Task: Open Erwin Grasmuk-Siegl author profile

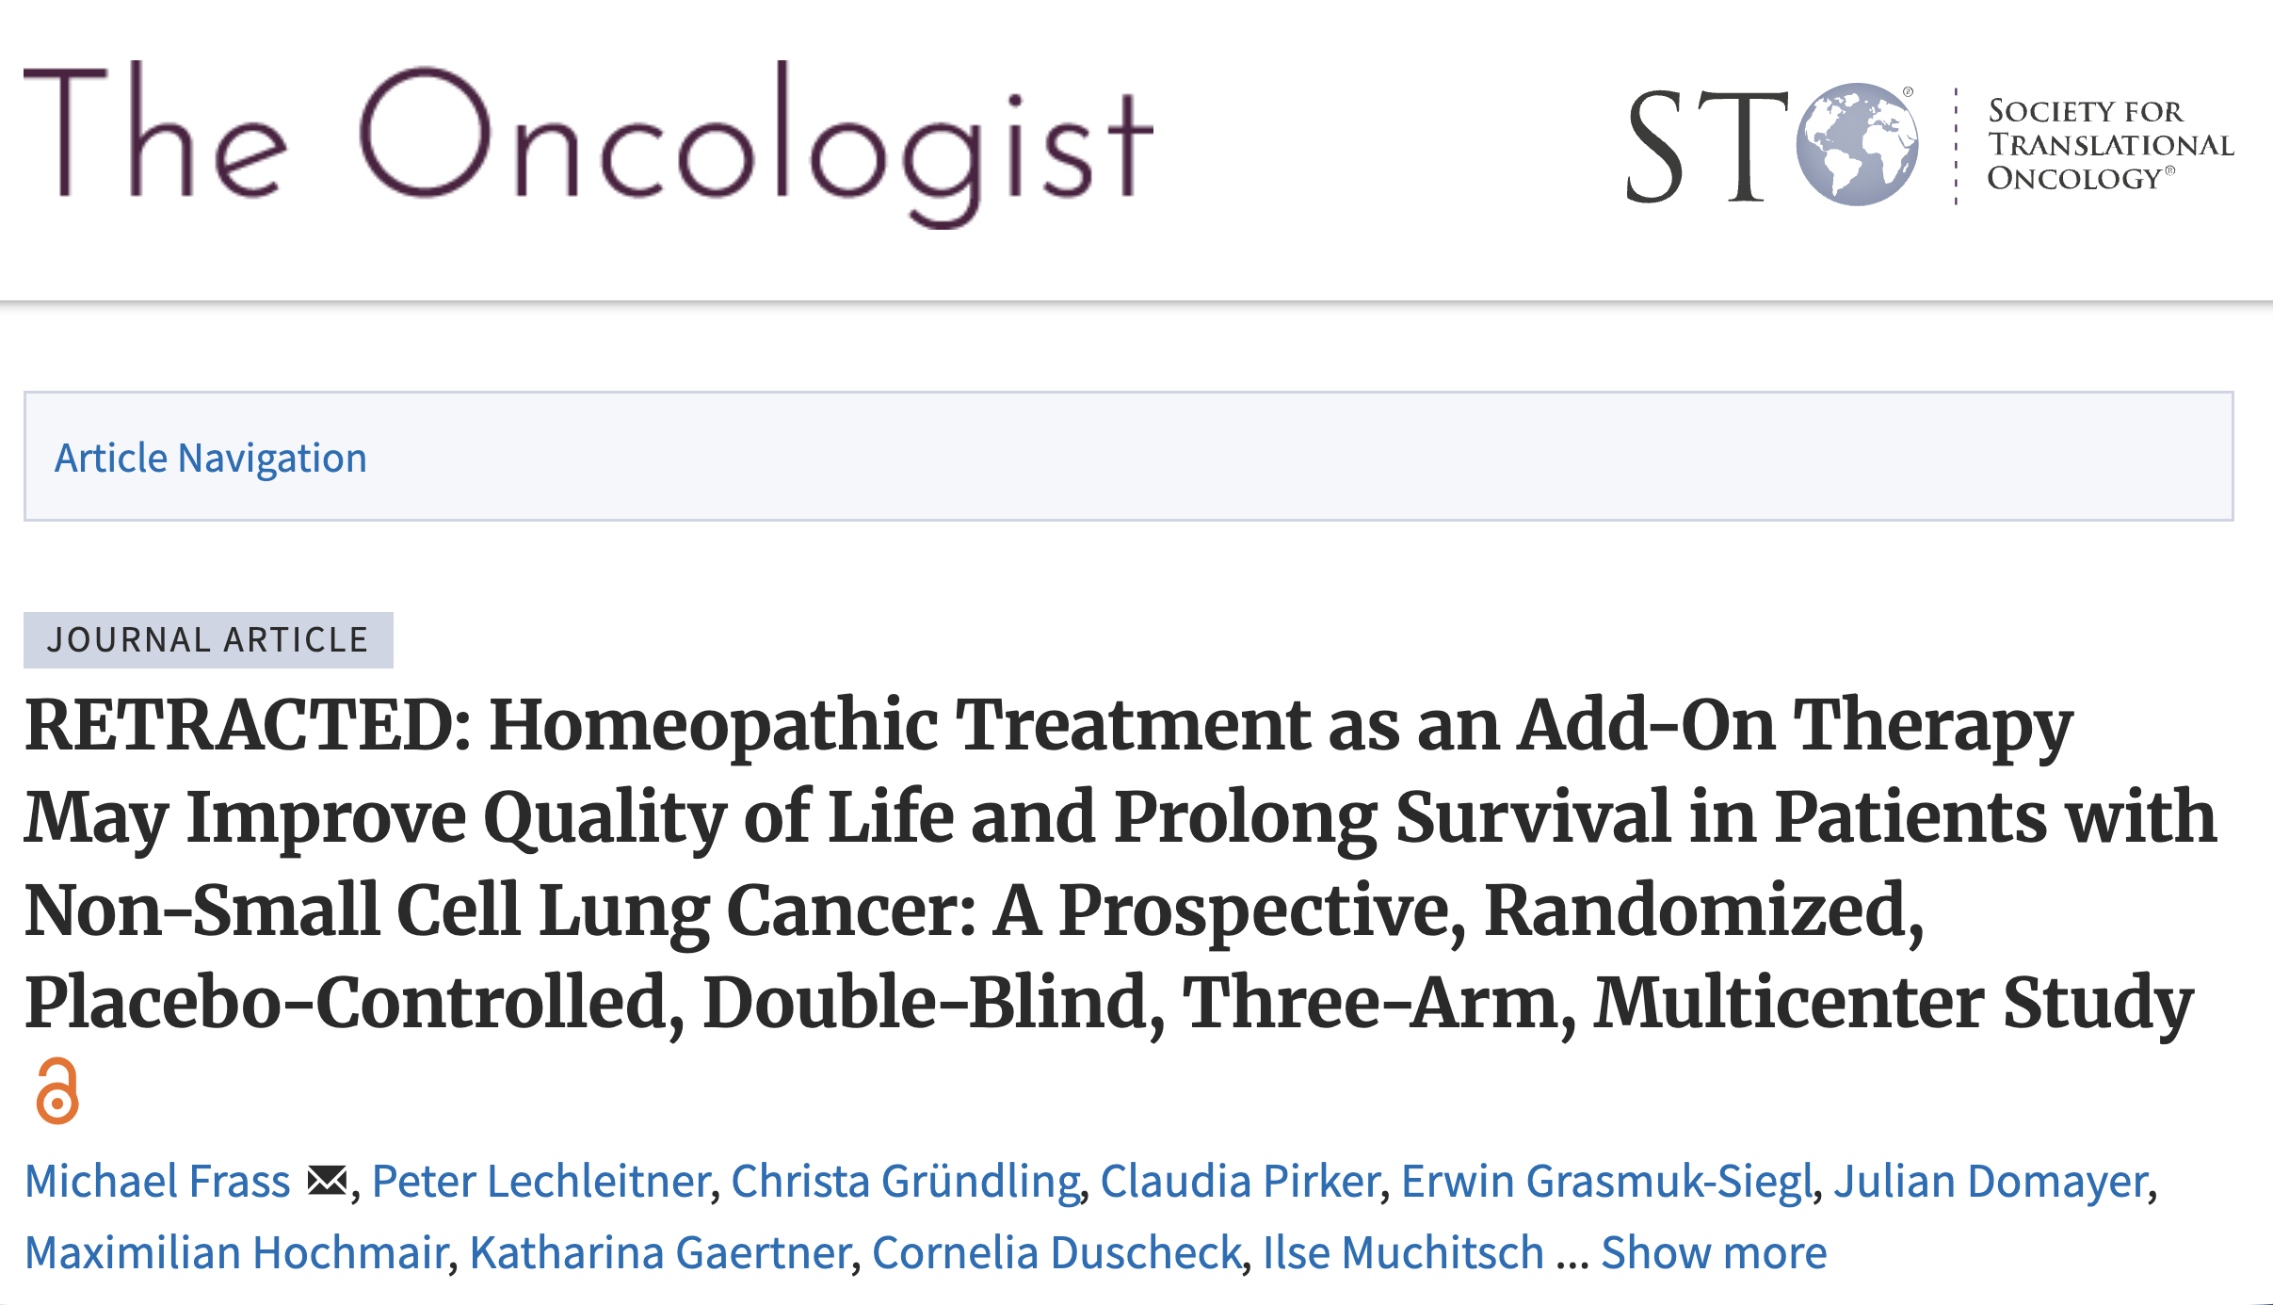Action: tap(1603, 1180)
